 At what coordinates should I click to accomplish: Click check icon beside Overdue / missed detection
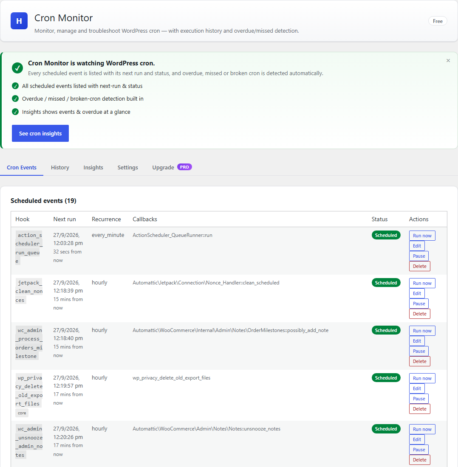pos(15,98)
